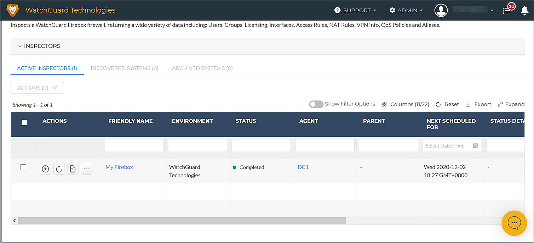This screenshot has width=534, height=243.
Task: Collapse the Inspectors section
Action: (x=20, y=46)
